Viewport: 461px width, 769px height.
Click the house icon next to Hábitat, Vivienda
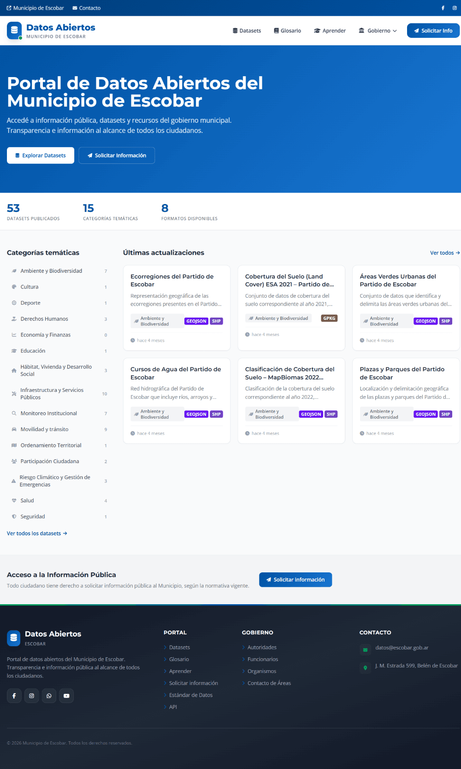click(x=14, y=370)
